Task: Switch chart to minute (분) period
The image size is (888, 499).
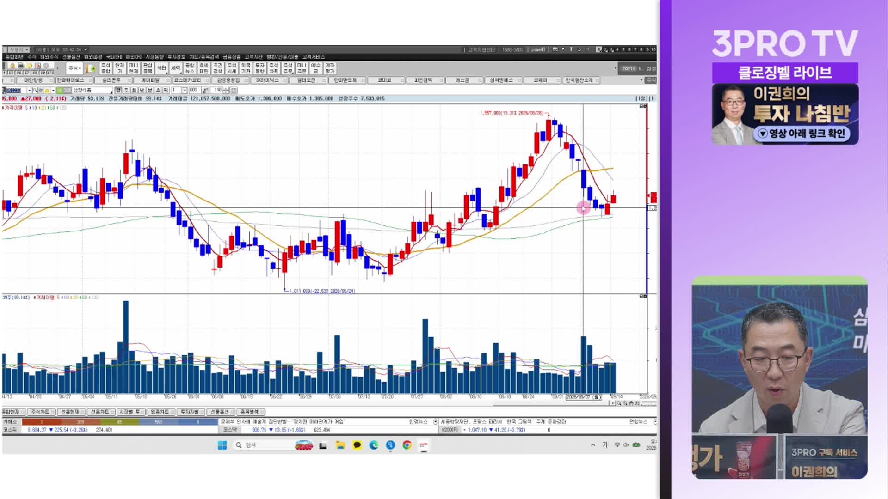Action: tap(150, 90)
